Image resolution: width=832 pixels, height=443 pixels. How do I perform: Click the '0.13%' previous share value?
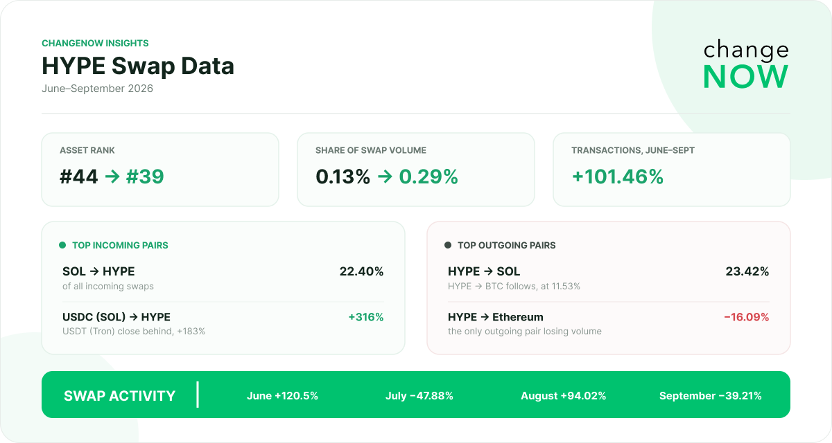coord(343,177)
